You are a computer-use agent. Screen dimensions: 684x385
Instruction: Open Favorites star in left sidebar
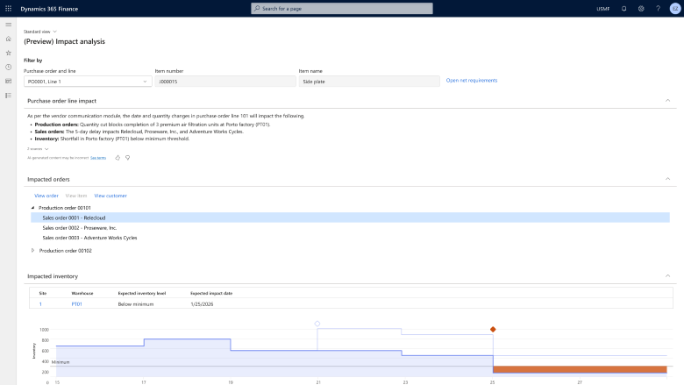pos(8,53)
